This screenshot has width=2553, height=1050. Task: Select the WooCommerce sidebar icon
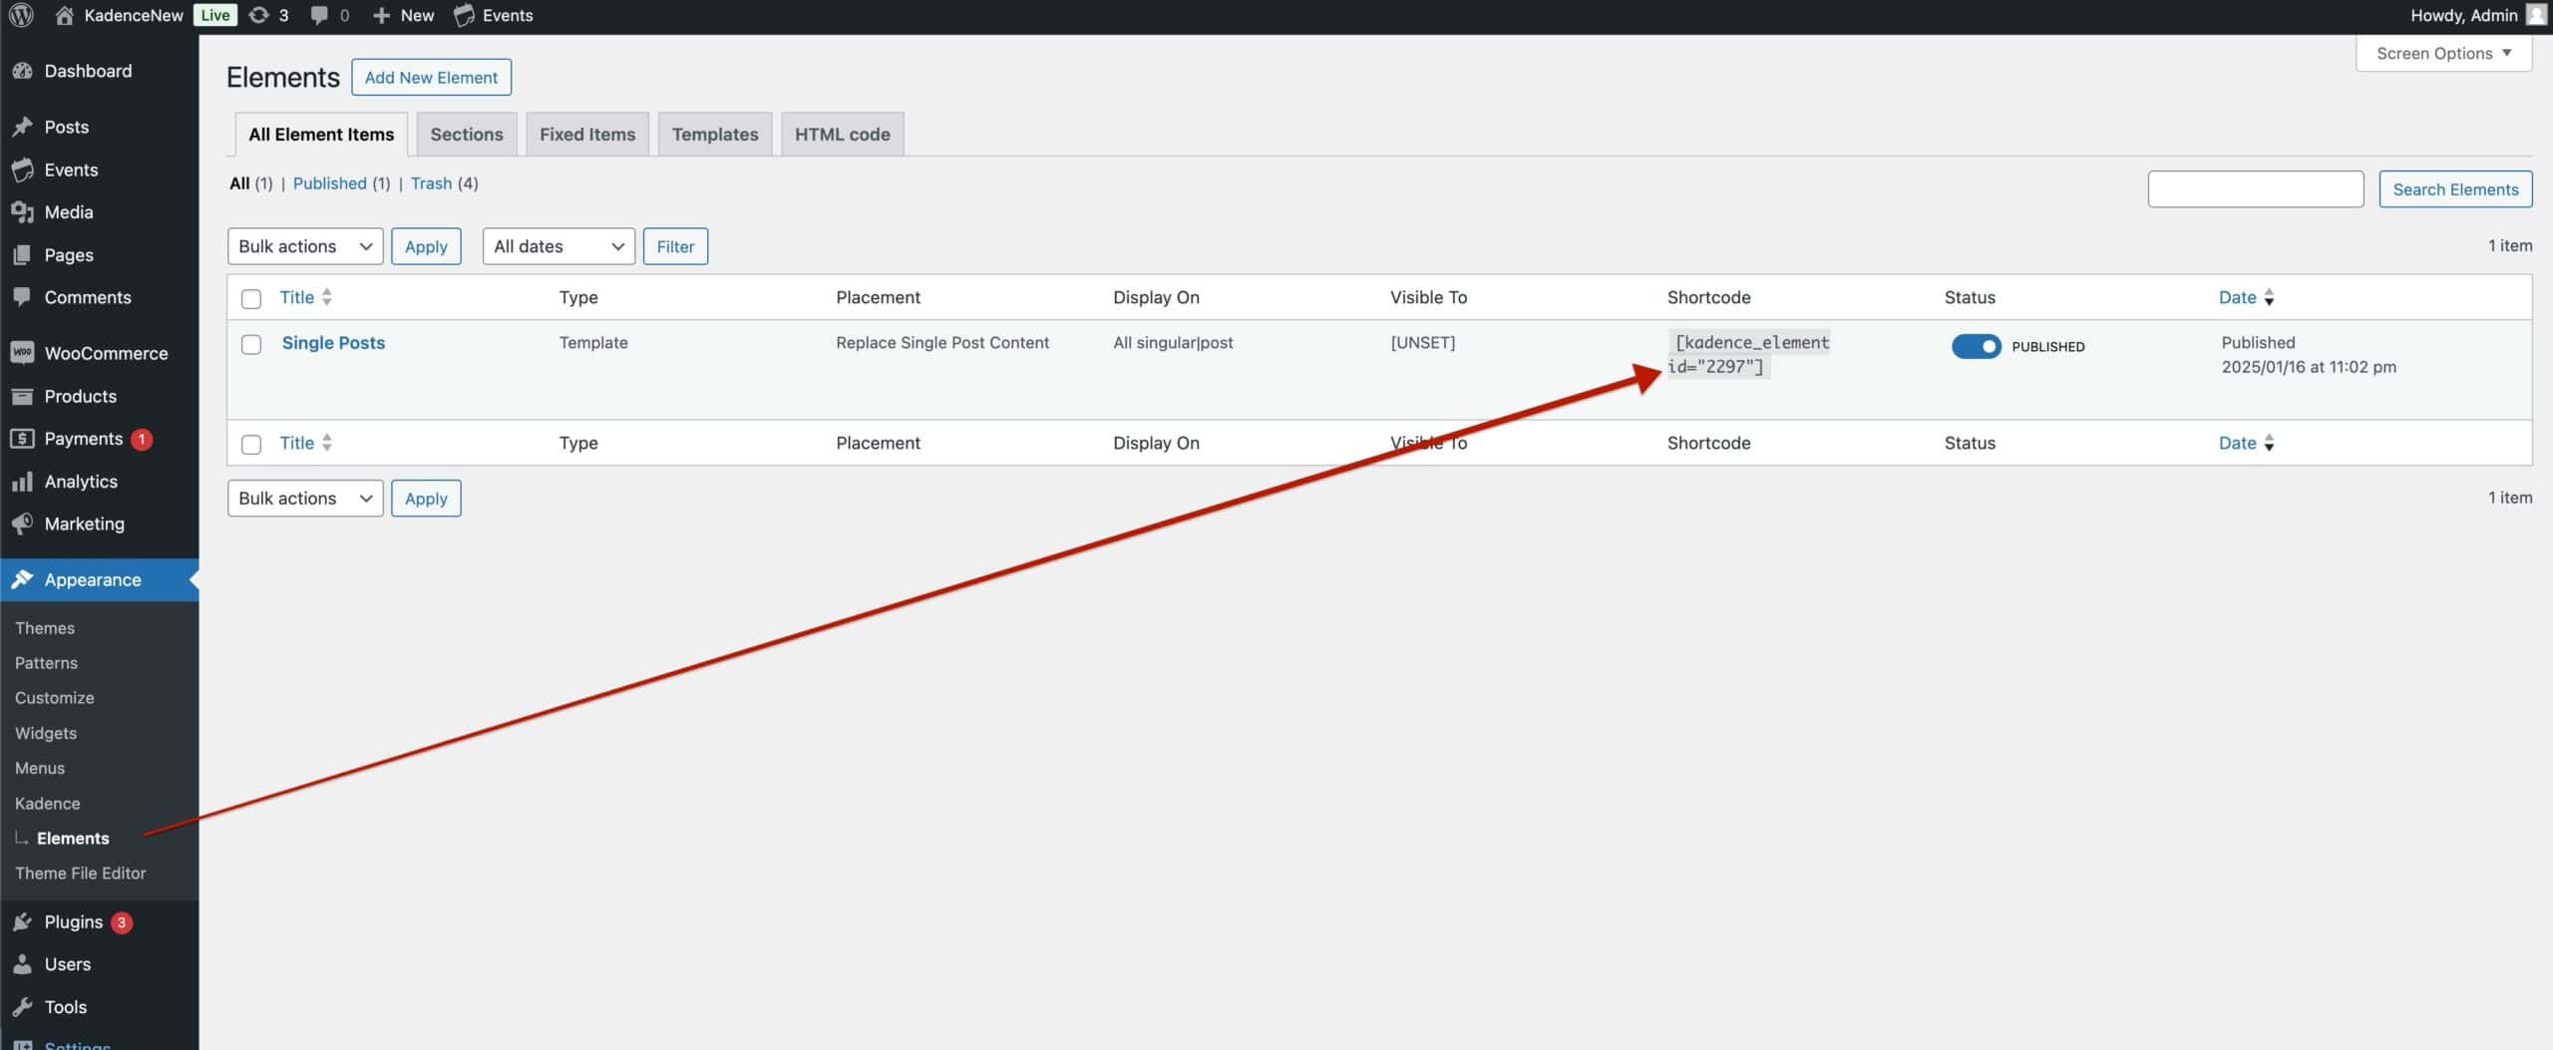[x=23, y=352]
